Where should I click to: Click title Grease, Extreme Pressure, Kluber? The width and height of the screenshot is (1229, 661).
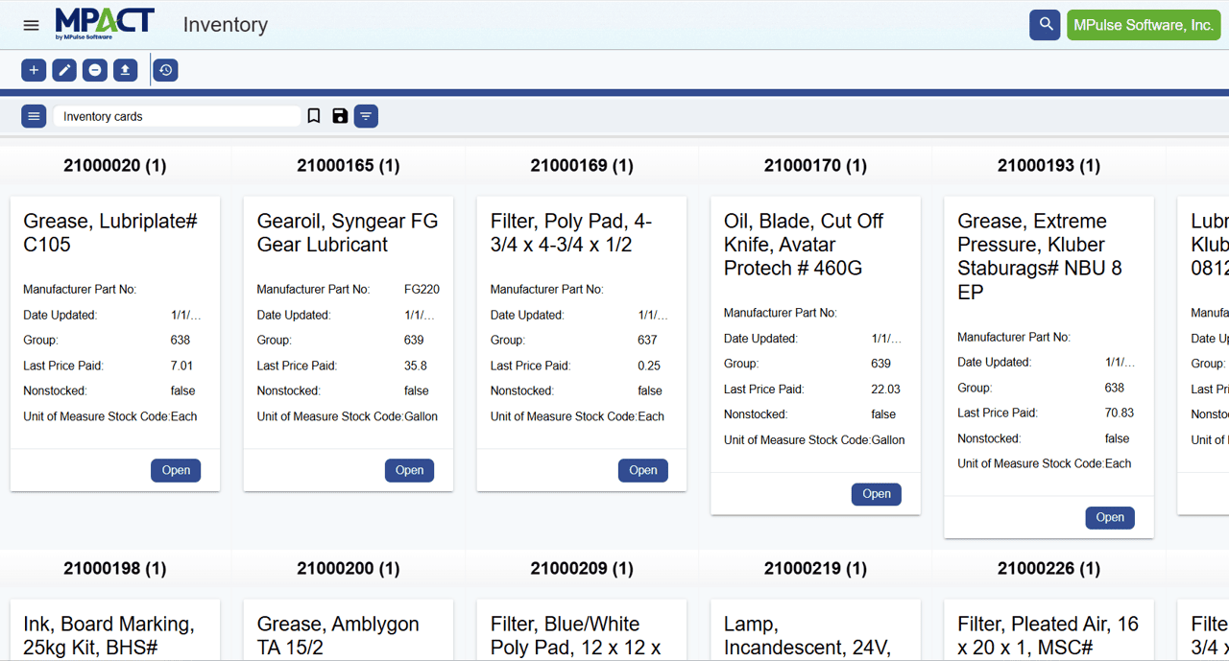click(x=1040, y=256)
